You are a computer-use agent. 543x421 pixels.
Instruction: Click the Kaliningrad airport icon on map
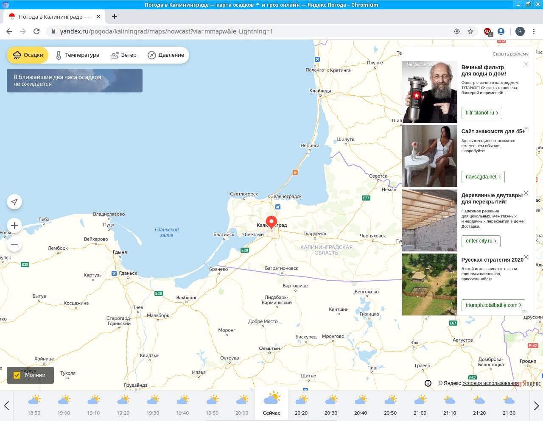tap(277, 207)
